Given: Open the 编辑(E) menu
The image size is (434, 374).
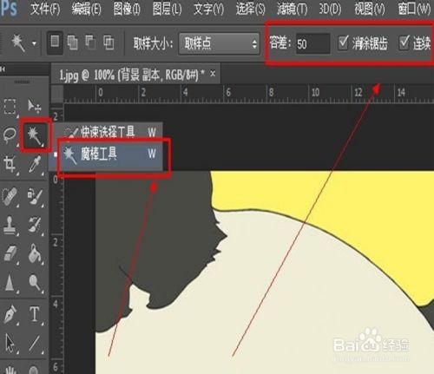Looking at the screenshot, I should click(x=87, y=10).
